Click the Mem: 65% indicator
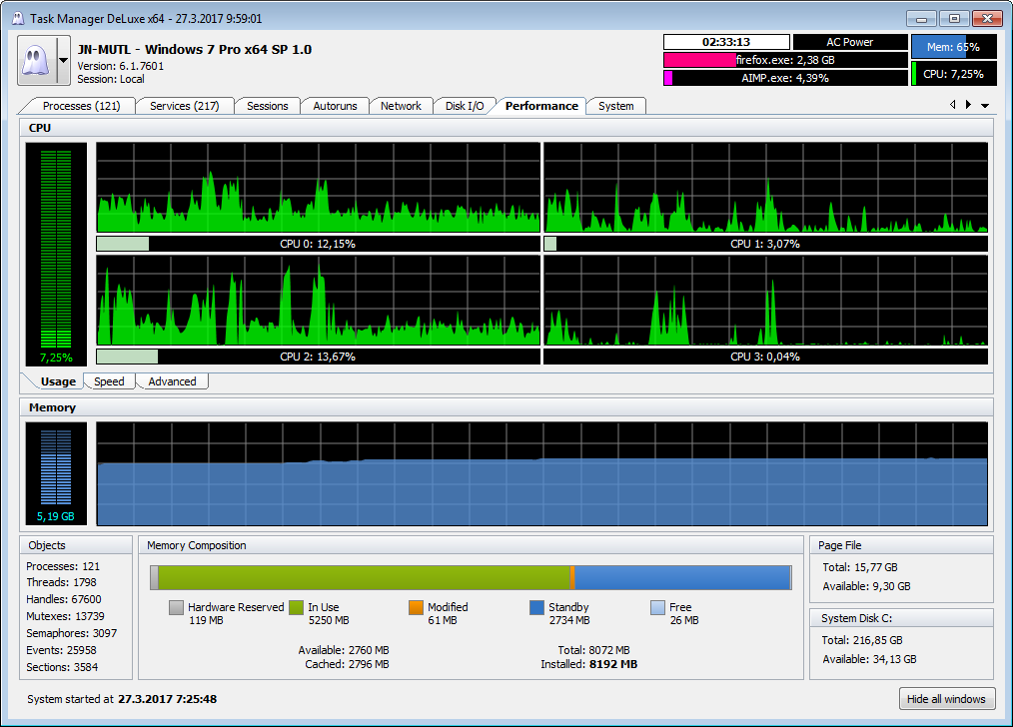This screenshot has width=1013, height=727. point(952,47)
